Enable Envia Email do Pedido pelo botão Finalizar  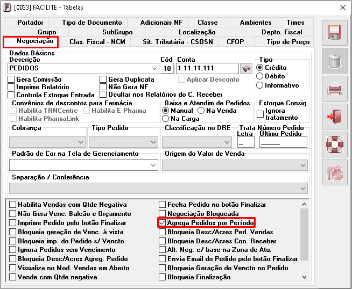pyautogui.click(x=162, y=259)
